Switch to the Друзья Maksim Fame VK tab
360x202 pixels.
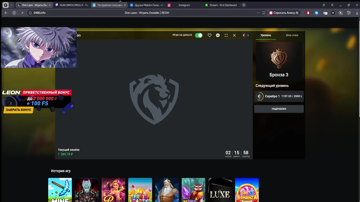point(147,5)
